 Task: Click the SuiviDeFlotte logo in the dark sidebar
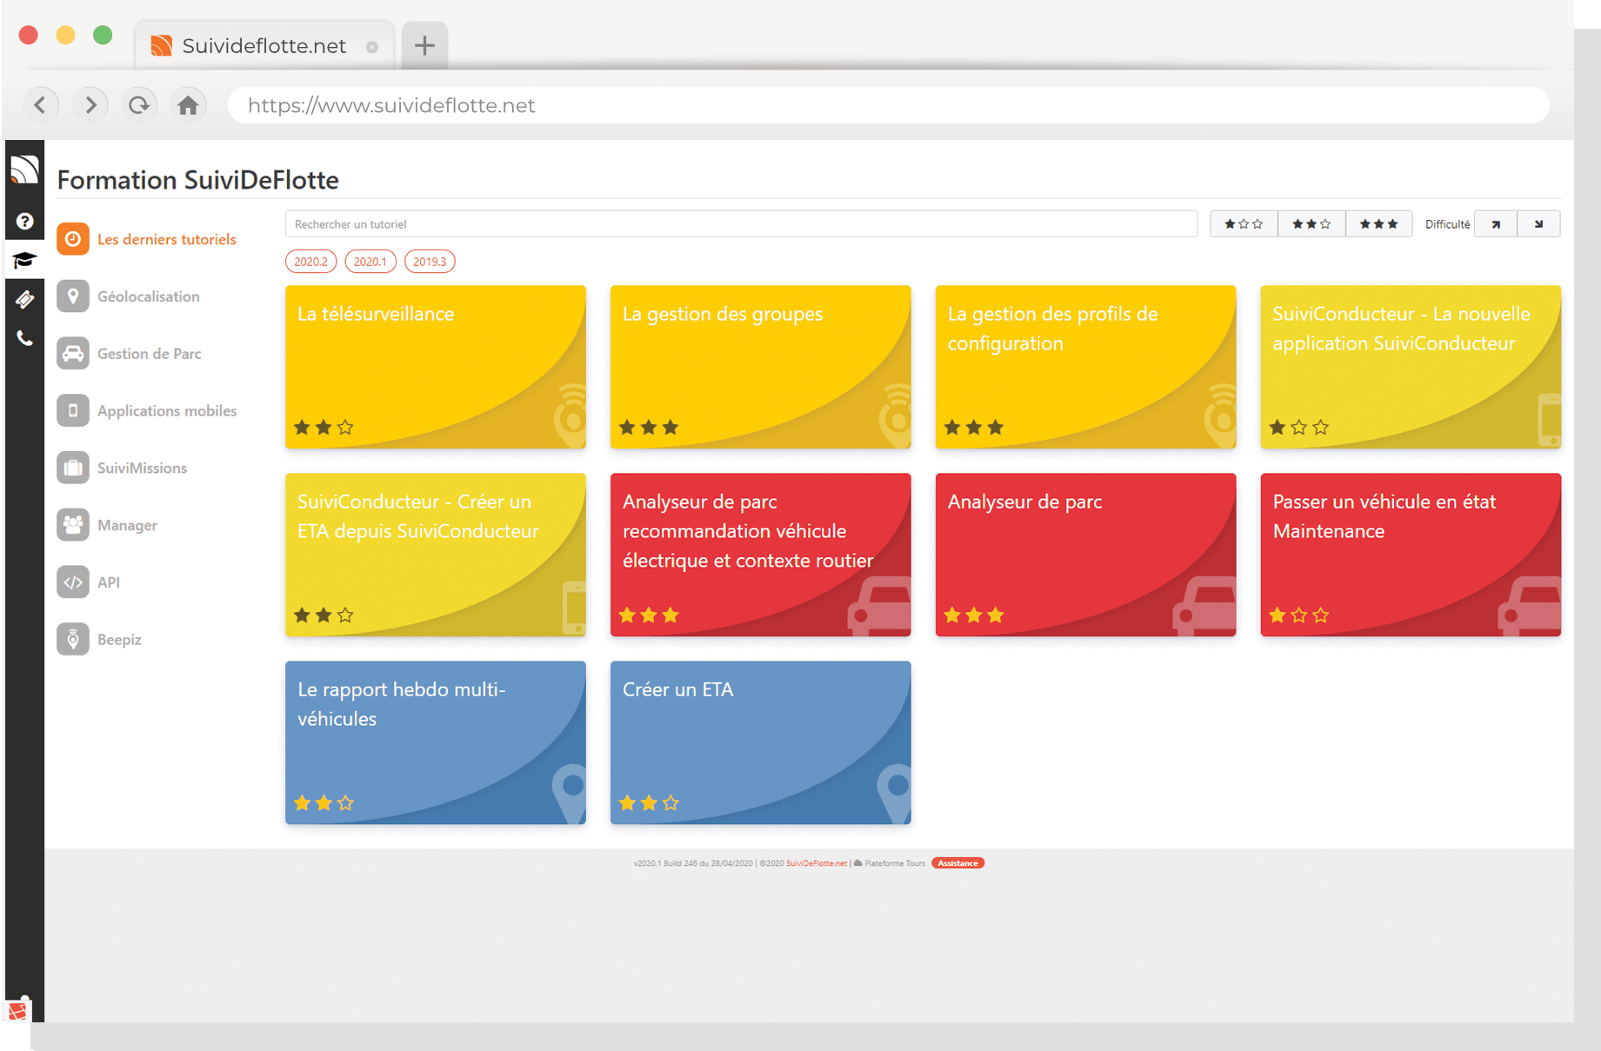point(24,170)
